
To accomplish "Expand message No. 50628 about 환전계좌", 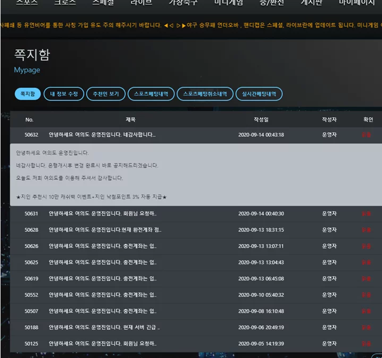I will (105, 230).
